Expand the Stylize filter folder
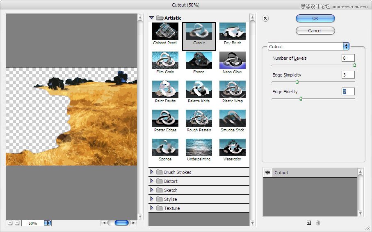 click(152, 199)
